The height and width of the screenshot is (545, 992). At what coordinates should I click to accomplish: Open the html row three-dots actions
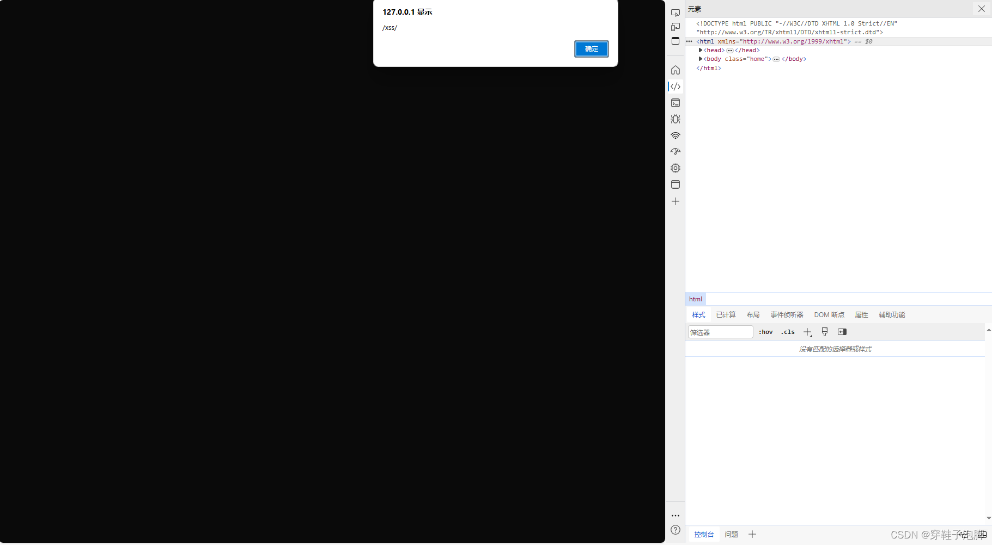coord(689,41)
